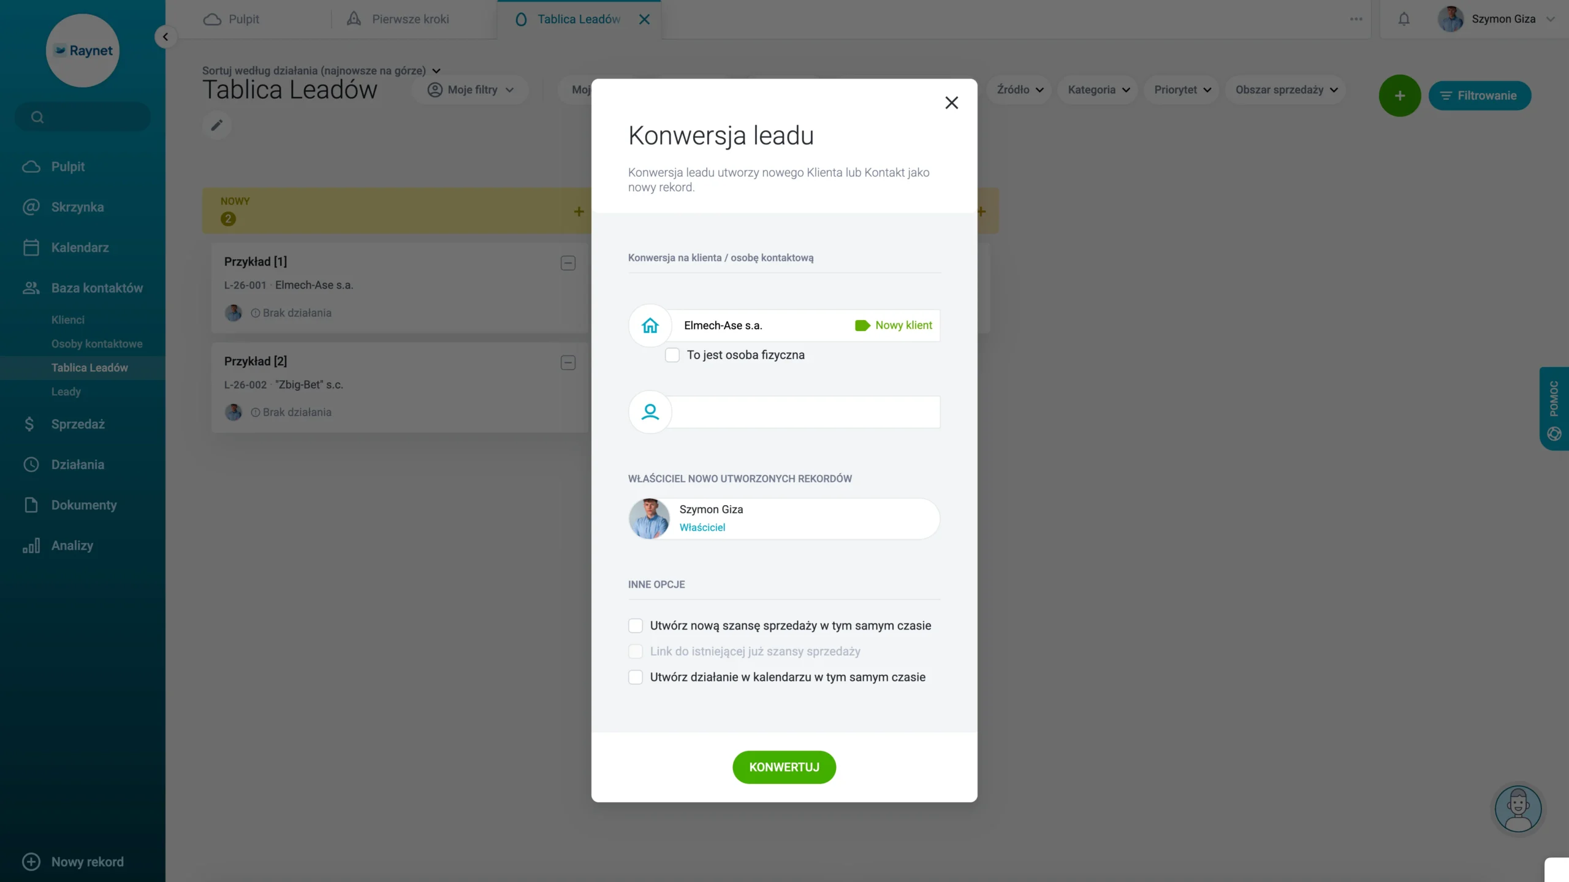Enable Utwórz nową szansę sprzedaży checkbox
The image size is (1569, 882).
click(x=636, y=626)
